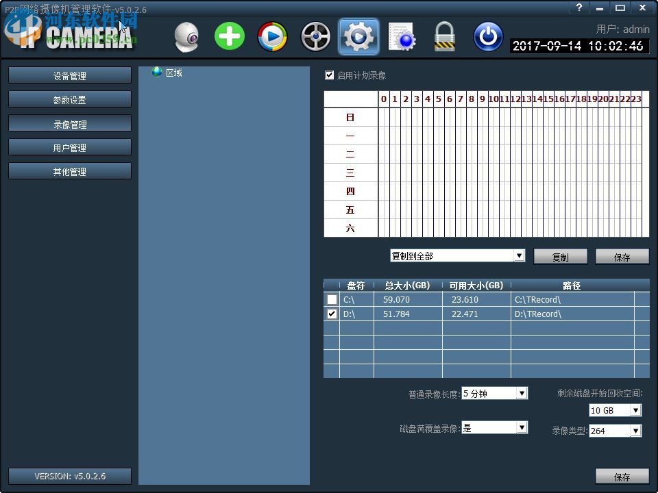Click the 总大小(GB) column header

pyautogui.click(x=407, y=286)
